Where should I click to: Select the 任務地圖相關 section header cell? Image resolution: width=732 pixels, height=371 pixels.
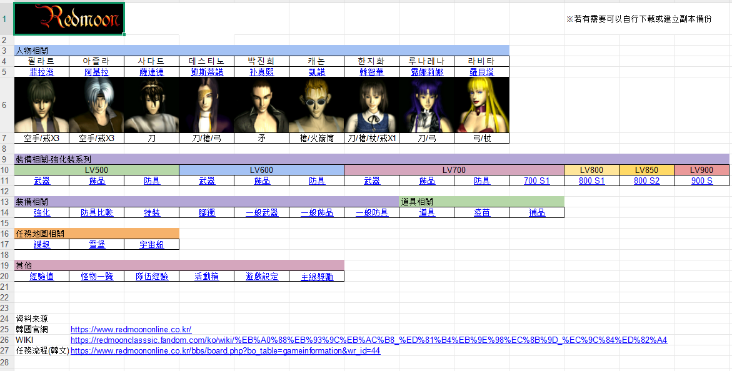97,234
